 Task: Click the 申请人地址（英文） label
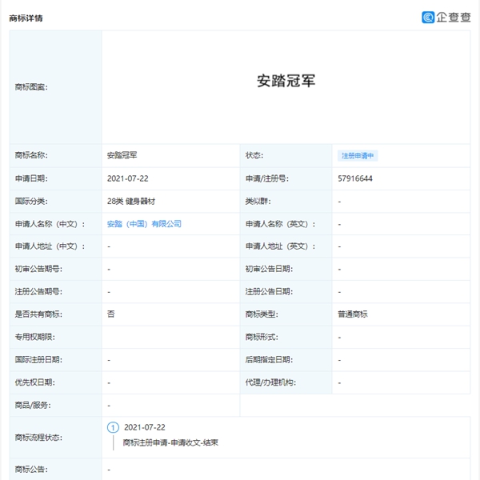[x=280, y=246]
